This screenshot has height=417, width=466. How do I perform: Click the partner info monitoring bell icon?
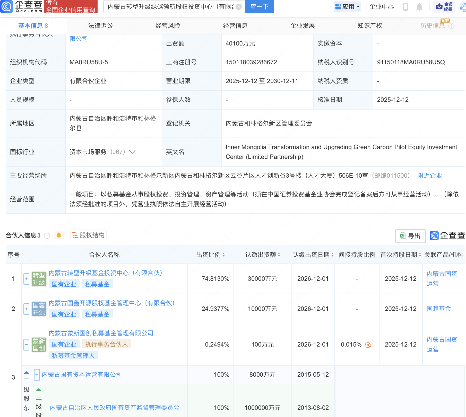(59, 235)
